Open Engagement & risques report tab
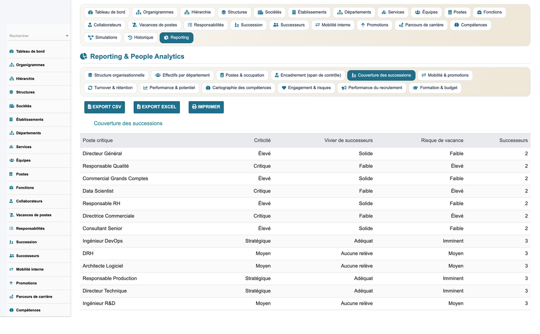This screenshot has width=540, height=334. (306, 88)
